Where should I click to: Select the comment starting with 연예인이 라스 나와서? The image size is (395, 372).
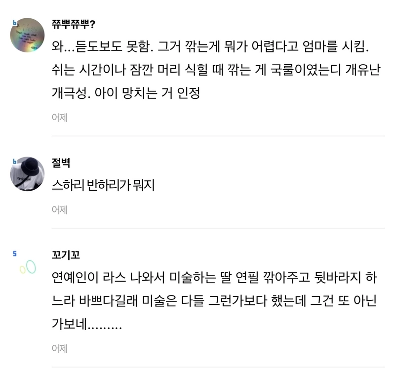(x=214, y=300)
